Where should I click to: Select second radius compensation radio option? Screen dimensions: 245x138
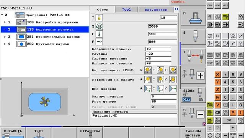pos(154,79)
